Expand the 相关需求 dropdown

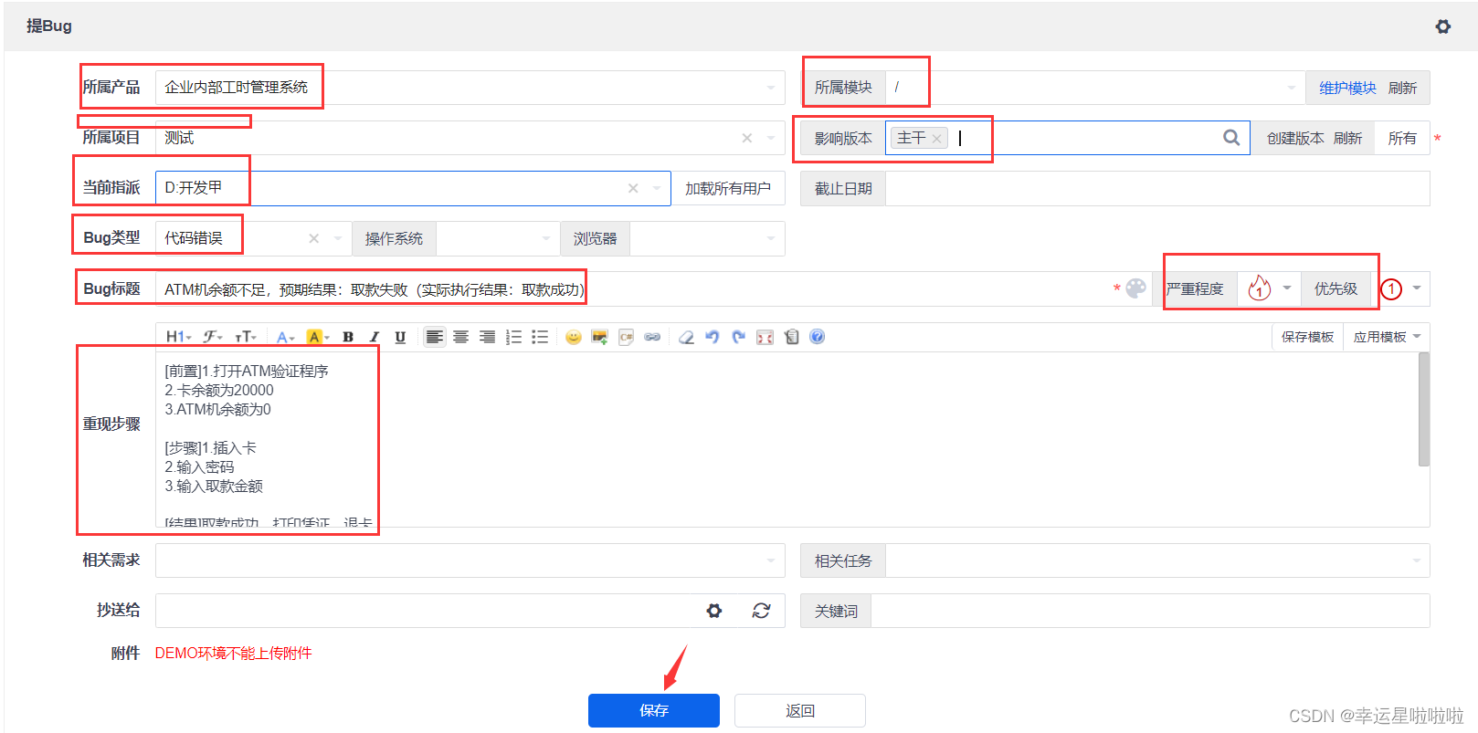click(x=771, y=560)
